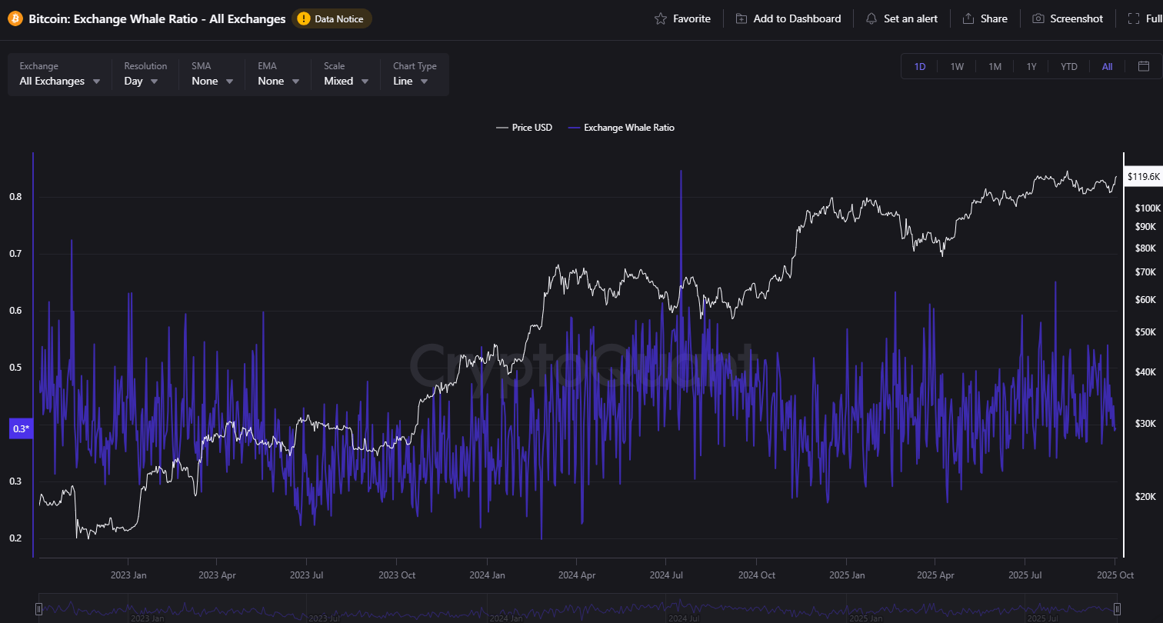Select the YTD time range tab

click(x=1068, y=66)
